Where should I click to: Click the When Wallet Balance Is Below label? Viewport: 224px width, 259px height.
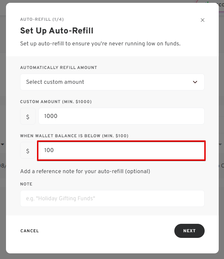(x=74, y=136)
